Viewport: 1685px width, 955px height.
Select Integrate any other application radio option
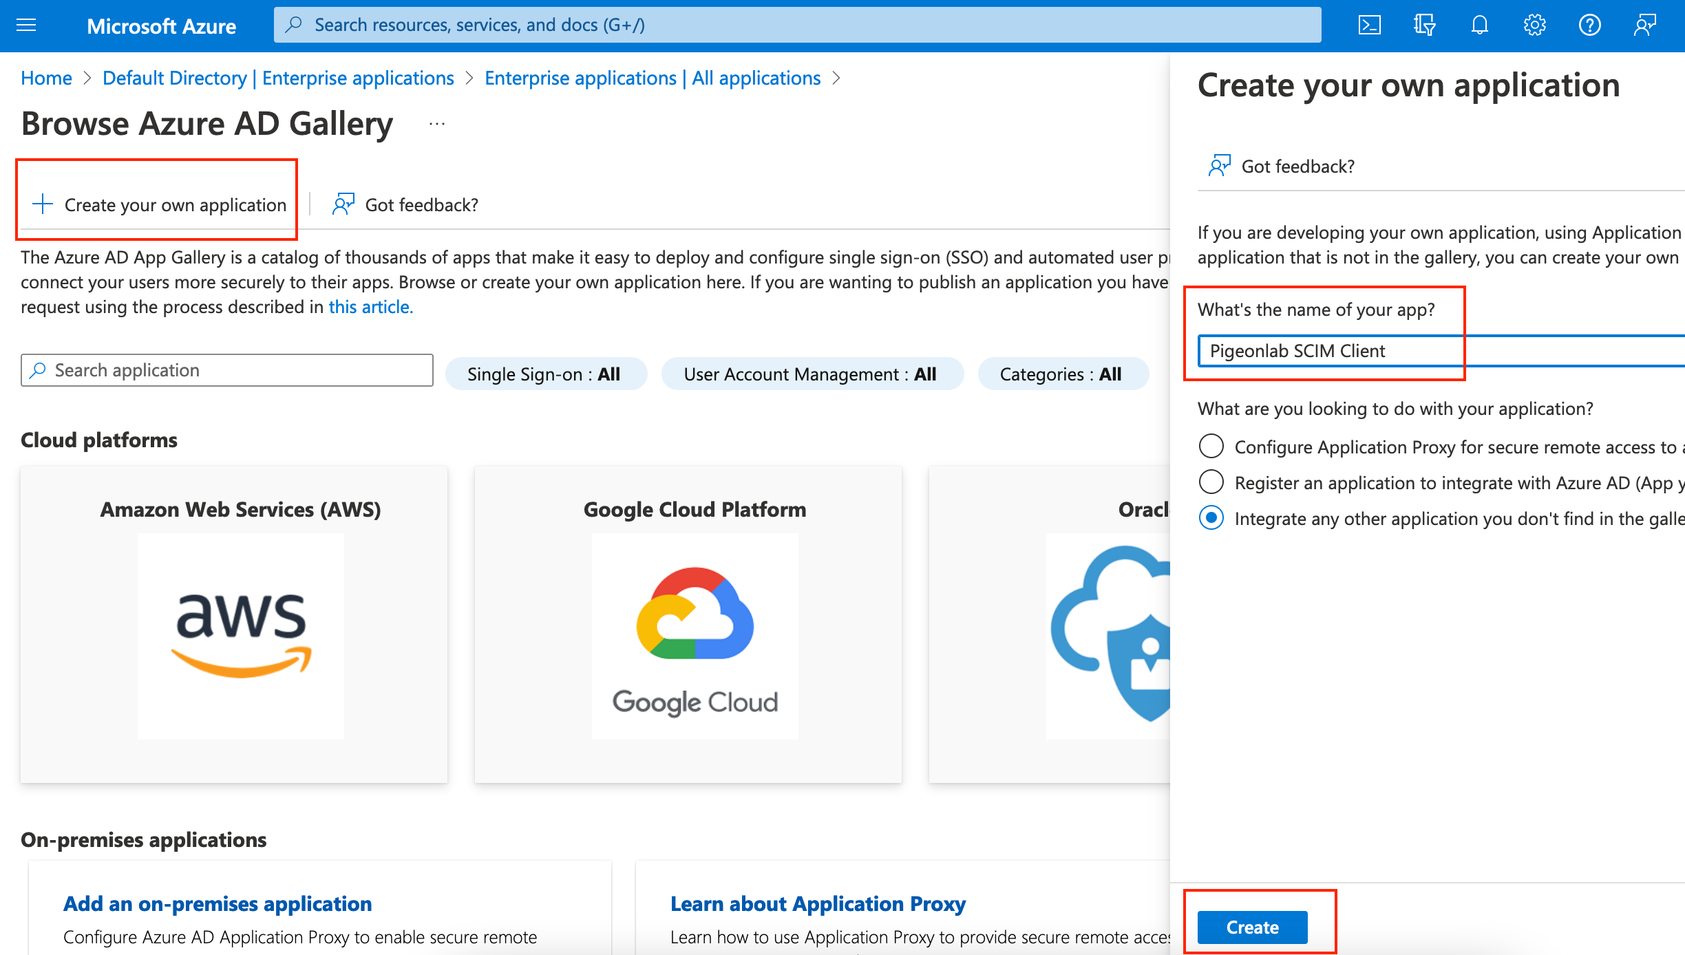tap(1211, 518)
